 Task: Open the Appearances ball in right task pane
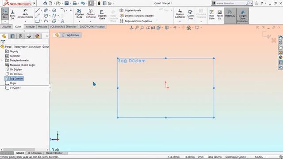point(280,57)
